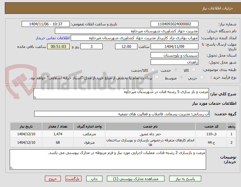Click the resize handle of توضیحات خریدار box
This screenshot has width=241, height=187.
(x=11, y=168)
